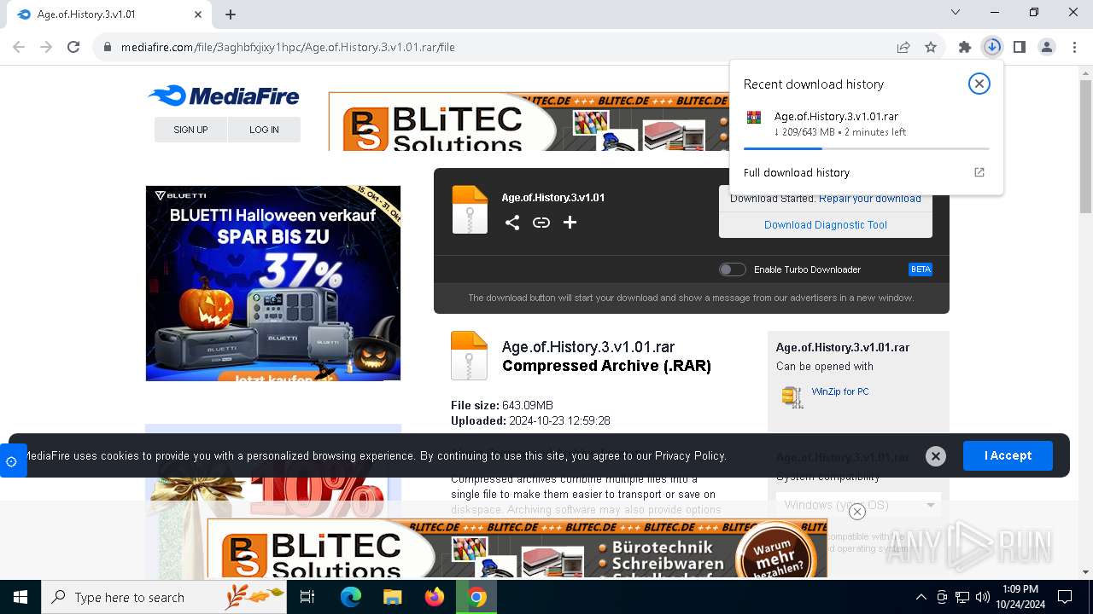1093x614 pixels.
Task: Click the share page icon in address bar
Action: 903,47
